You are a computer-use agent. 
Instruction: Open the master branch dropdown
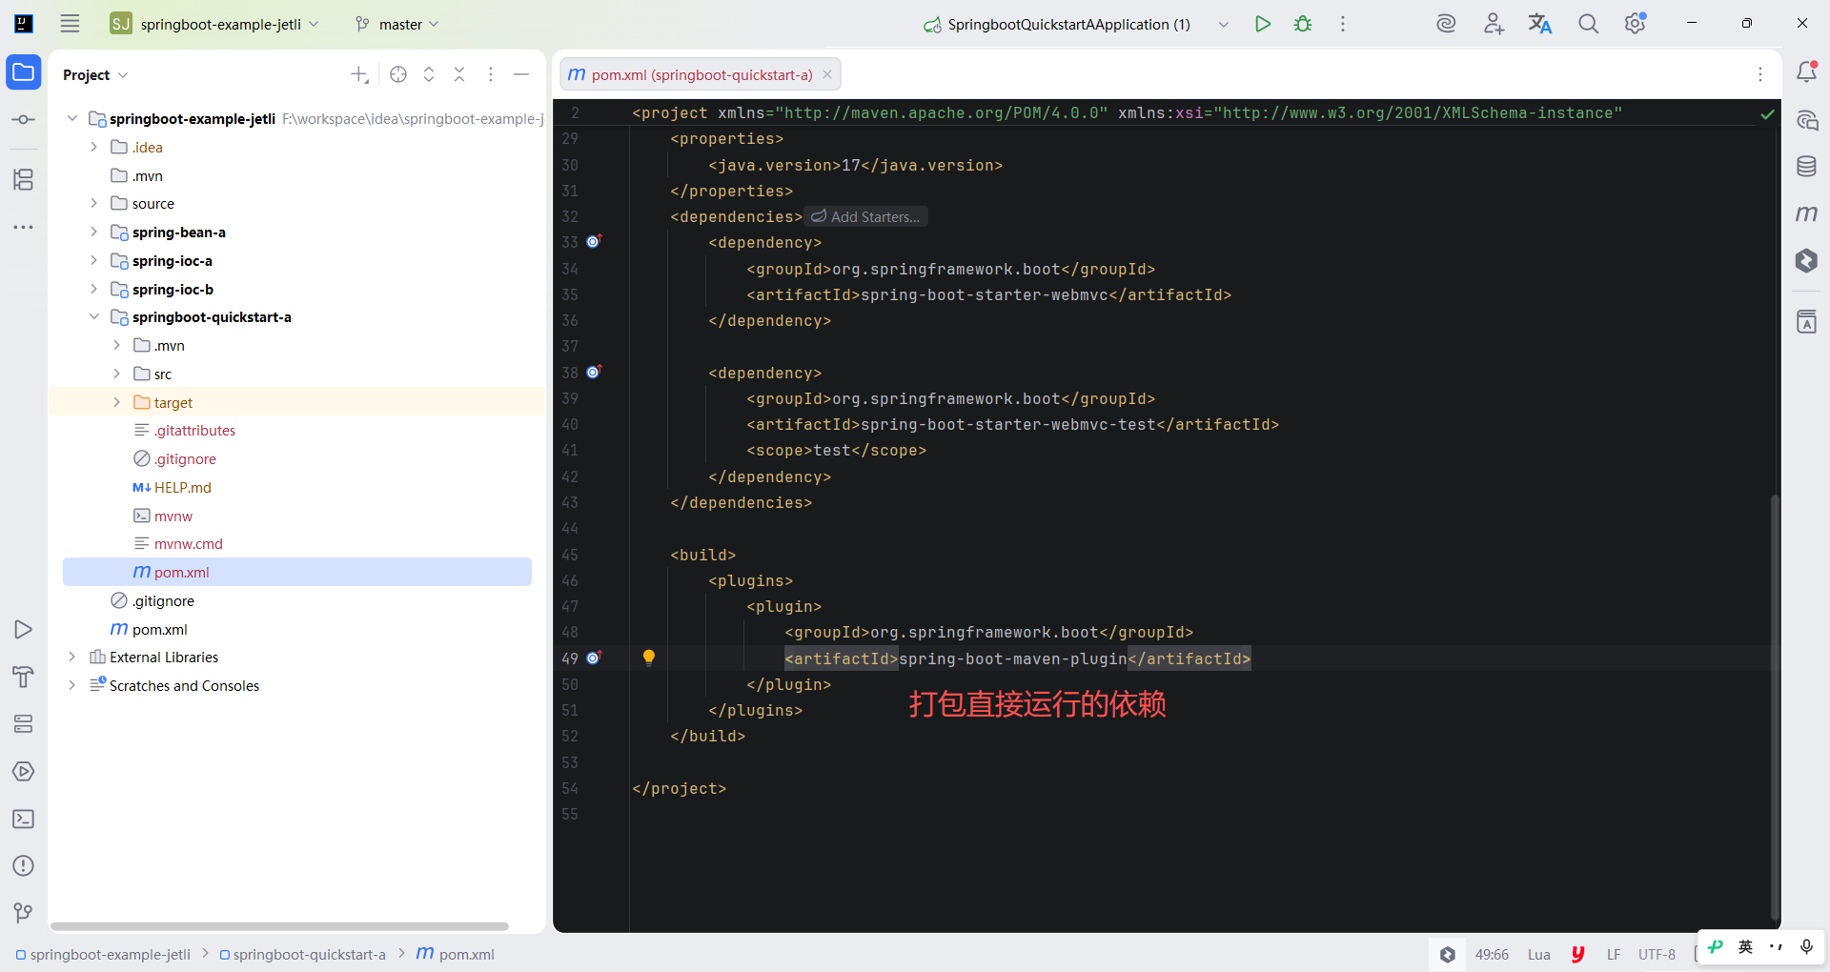(396, 24)
